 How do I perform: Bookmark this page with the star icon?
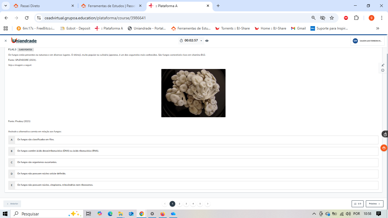332,18
